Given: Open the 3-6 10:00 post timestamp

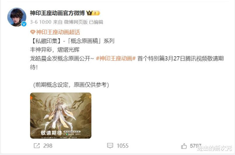Looking at the screenshot, I should click(41, 22).
